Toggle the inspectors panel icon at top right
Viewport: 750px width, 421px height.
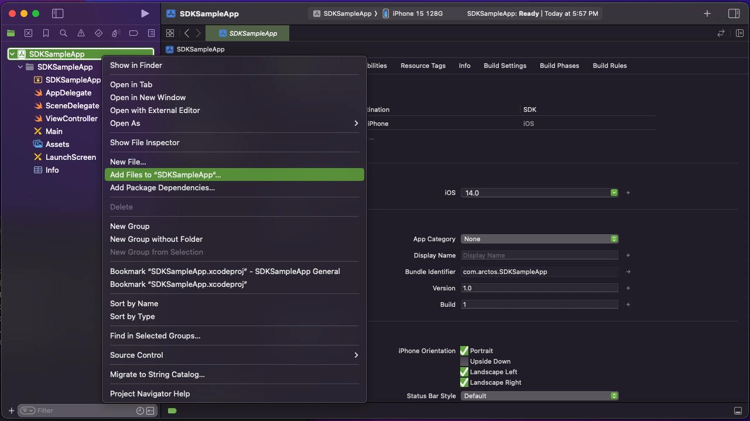734,13
